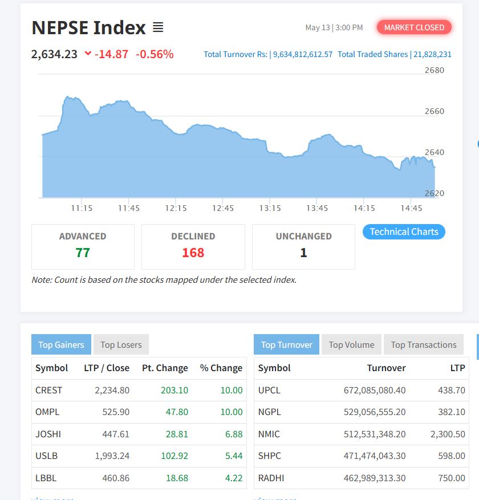479x500 pixels.
Task: Click the DECLINED count box
Action: [193, 246]
